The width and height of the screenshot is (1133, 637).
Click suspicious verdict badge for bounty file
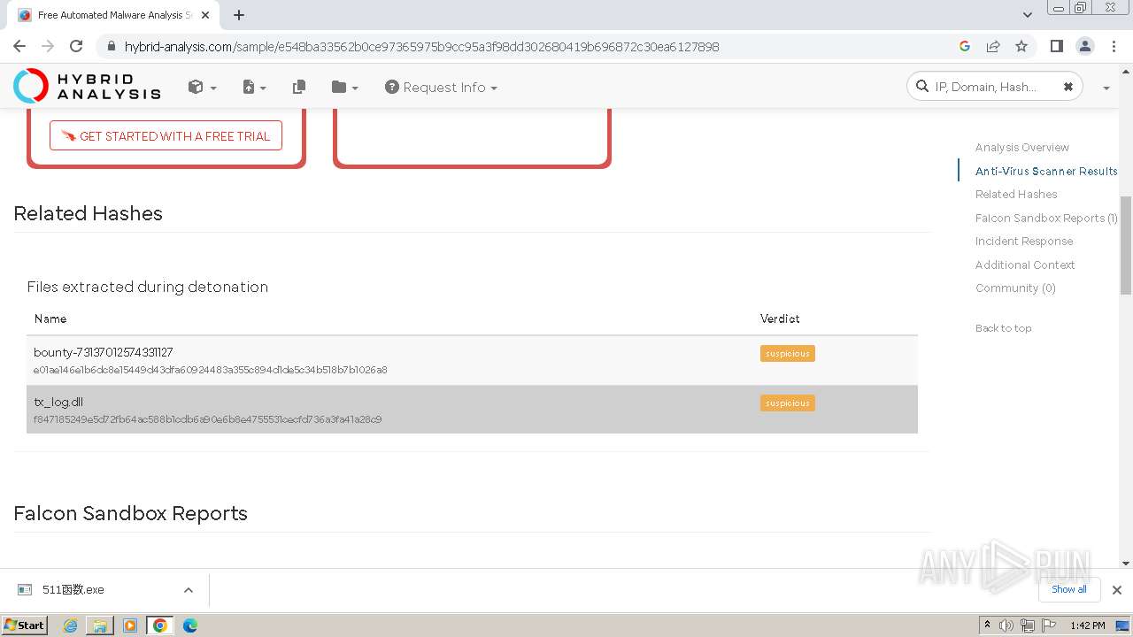(787, 353)
